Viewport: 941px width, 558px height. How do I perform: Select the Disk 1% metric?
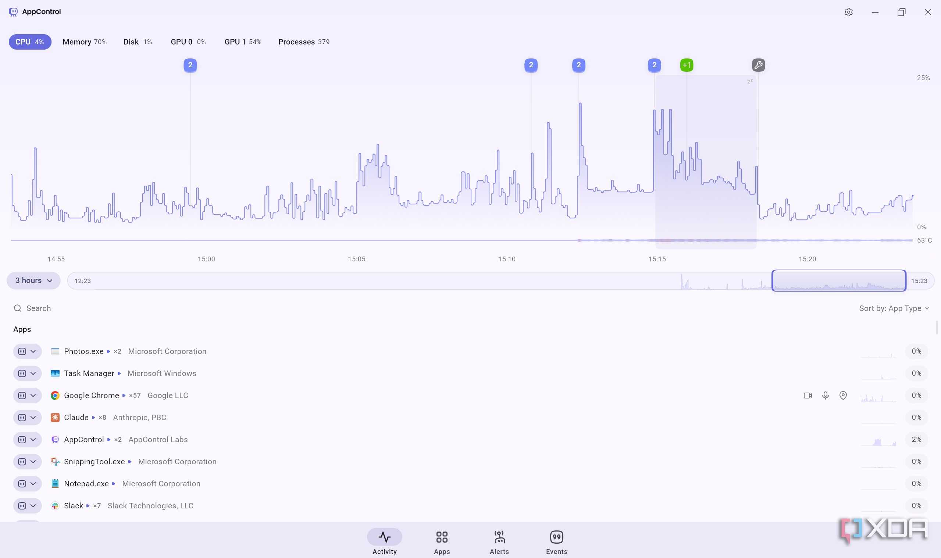(138, 42)
